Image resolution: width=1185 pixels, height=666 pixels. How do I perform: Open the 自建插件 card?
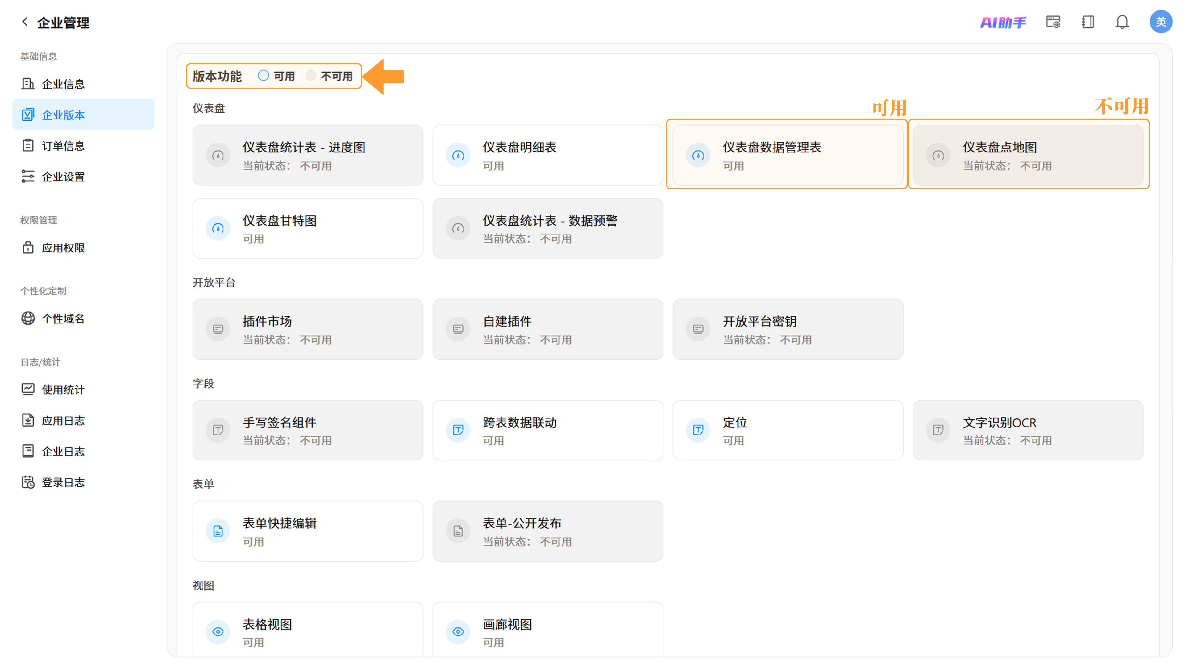click(x=548, y=329)
